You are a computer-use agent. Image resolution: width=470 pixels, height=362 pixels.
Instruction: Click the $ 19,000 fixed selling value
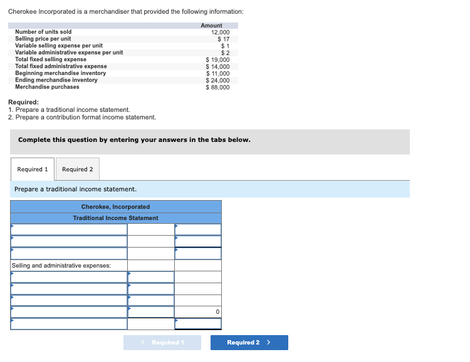coord(217,60)
